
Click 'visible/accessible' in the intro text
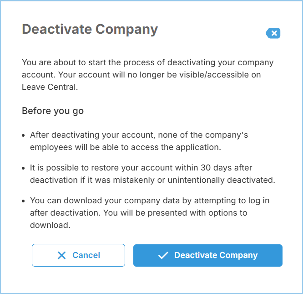pos(193,75)
